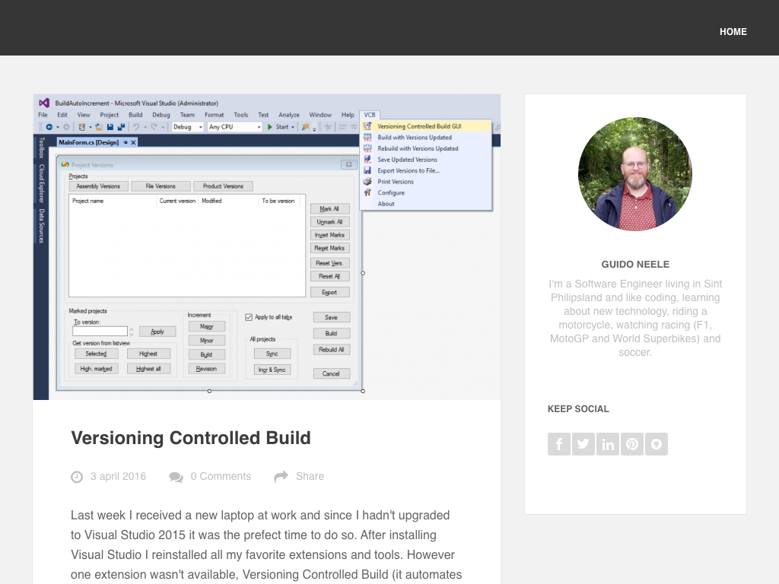
Task: Open the Versioning Controlled Build post title
Action: pyautogui.click(x=191, y=438)
